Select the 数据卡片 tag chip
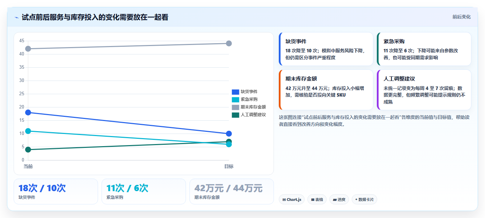Image resolution: width=485 pixels, height=218 pixels. click(364, 200)
